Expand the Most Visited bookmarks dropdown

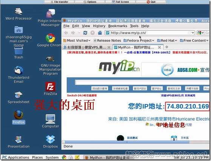(77, 41)
